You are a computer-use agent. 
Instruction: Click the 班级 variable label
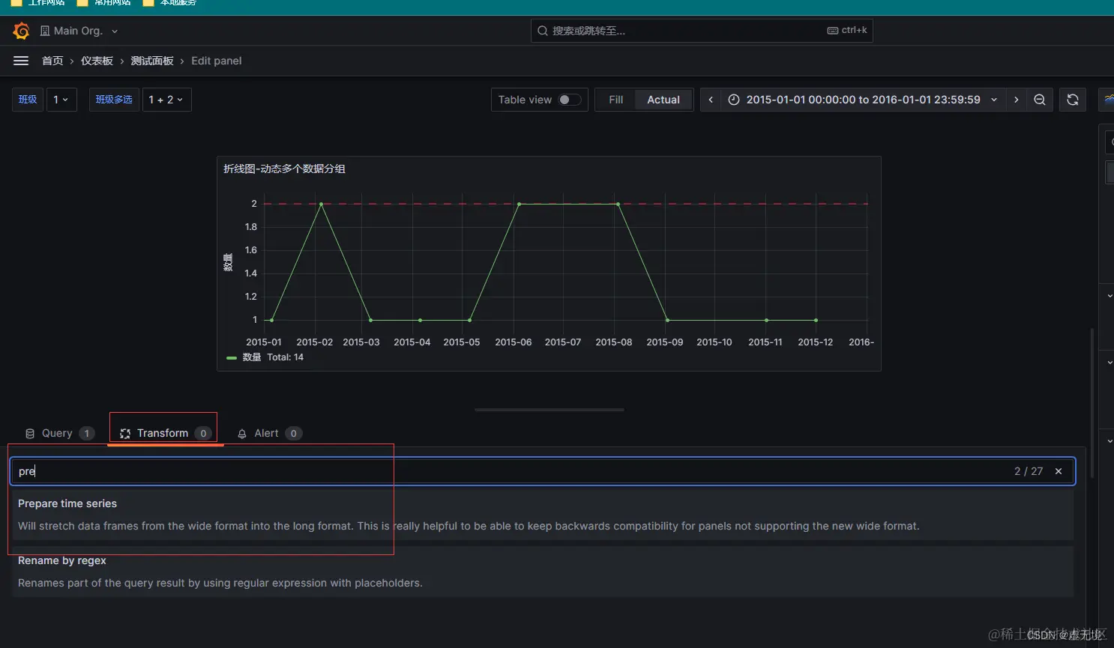[28, 100]
